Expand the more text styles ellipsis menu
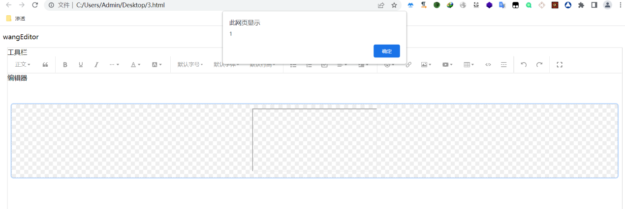 point(114,64)
